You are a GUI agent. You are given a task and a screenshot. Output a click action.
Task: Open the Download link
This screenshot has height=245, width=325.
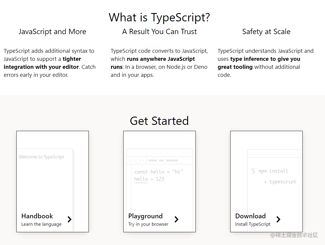point(250,216)
